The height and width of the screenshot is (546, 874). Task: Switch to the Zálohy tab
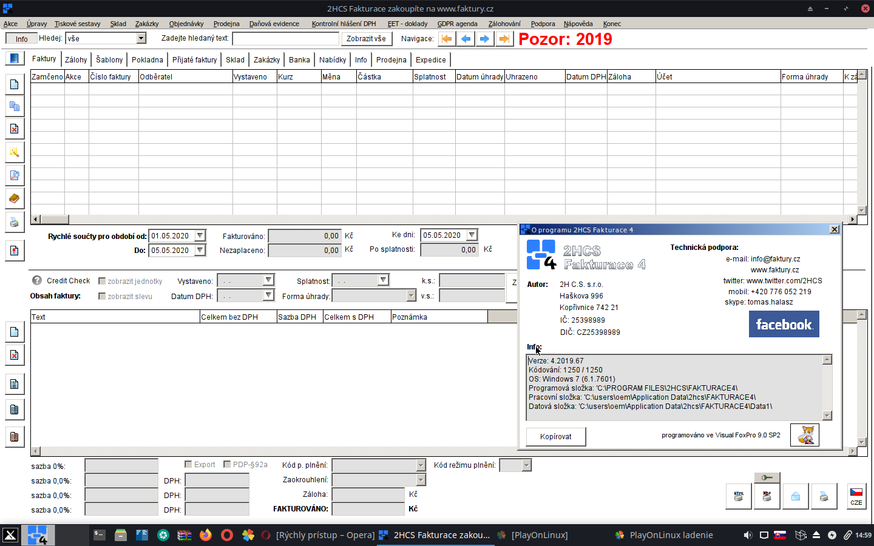click(76, 59)
